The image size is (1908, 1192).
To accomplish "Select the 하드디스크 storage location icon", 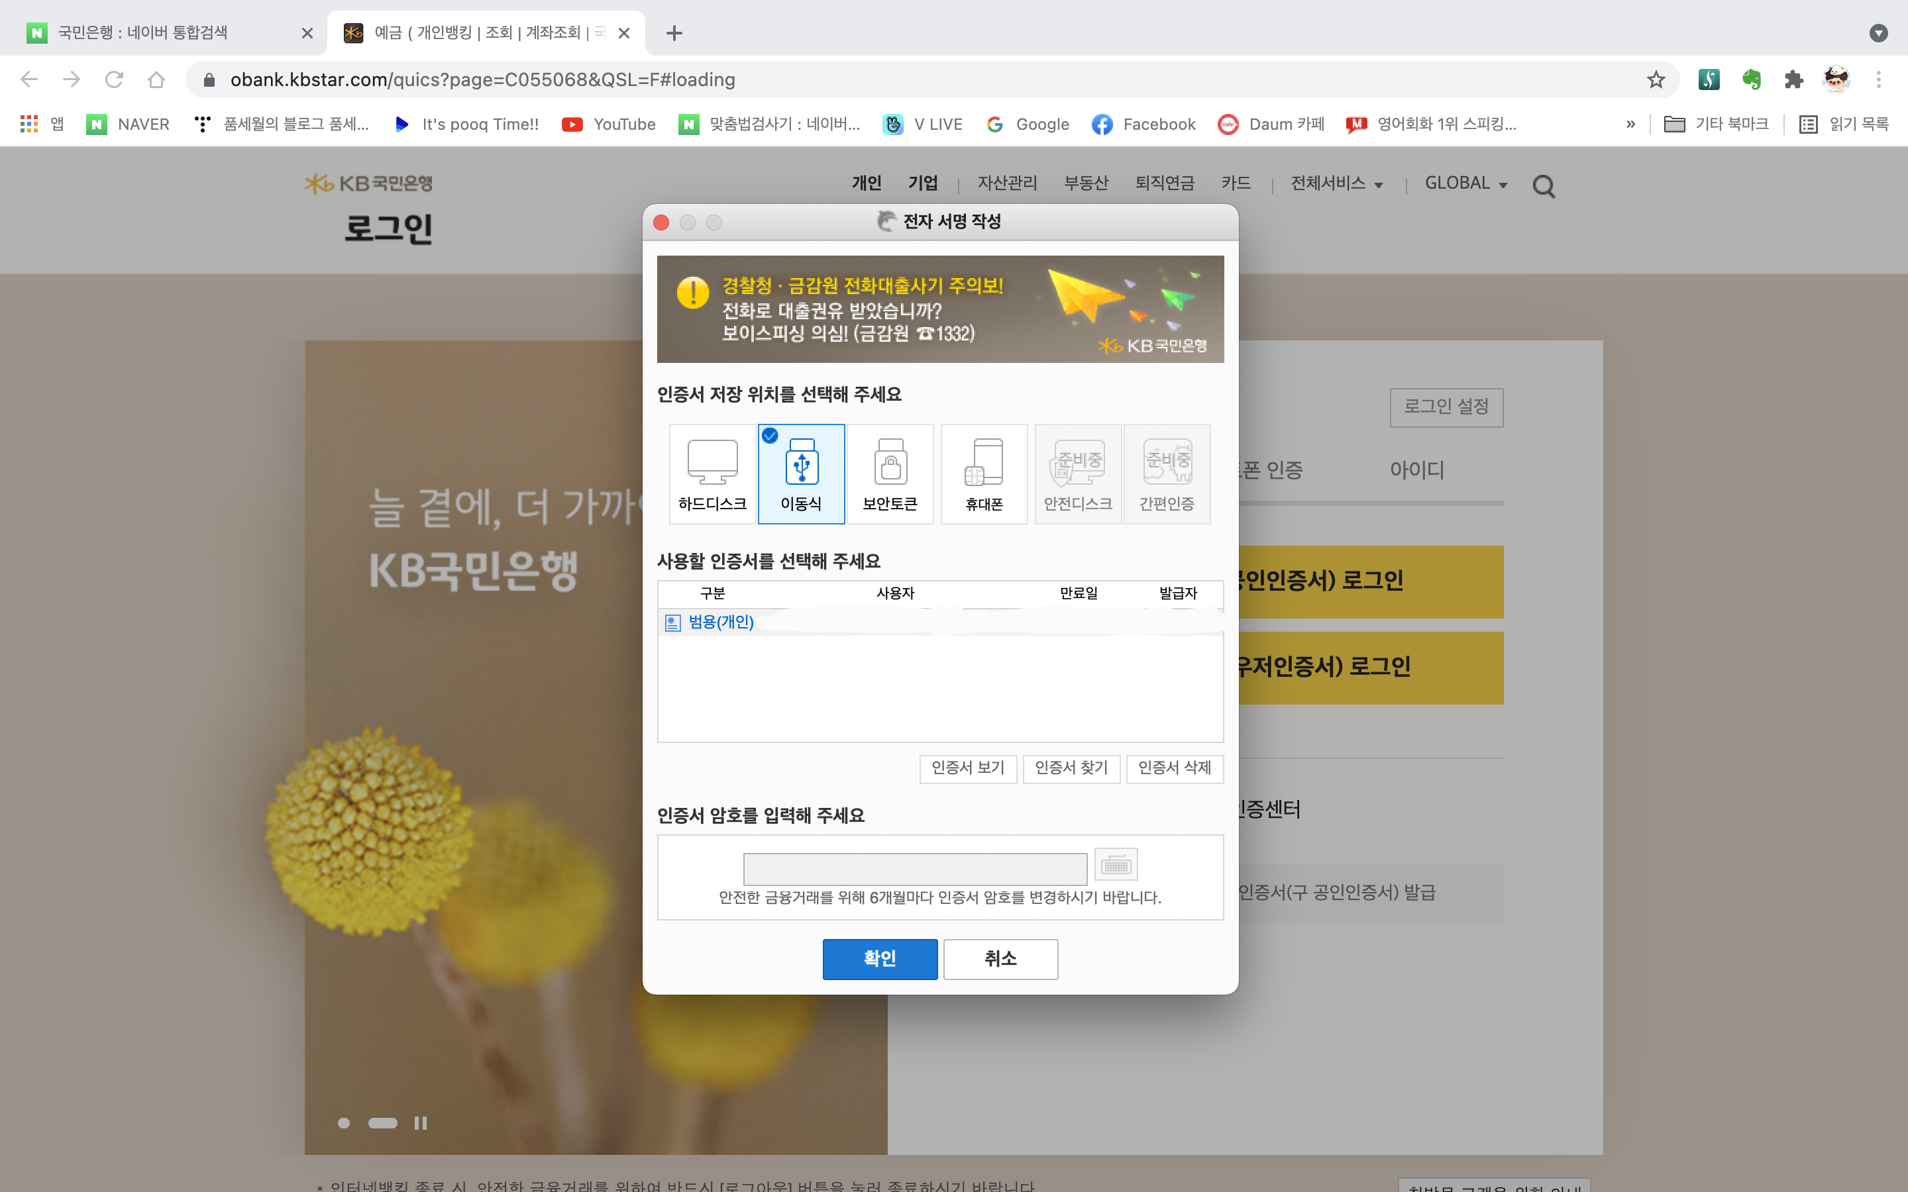I will coord(712,473).
